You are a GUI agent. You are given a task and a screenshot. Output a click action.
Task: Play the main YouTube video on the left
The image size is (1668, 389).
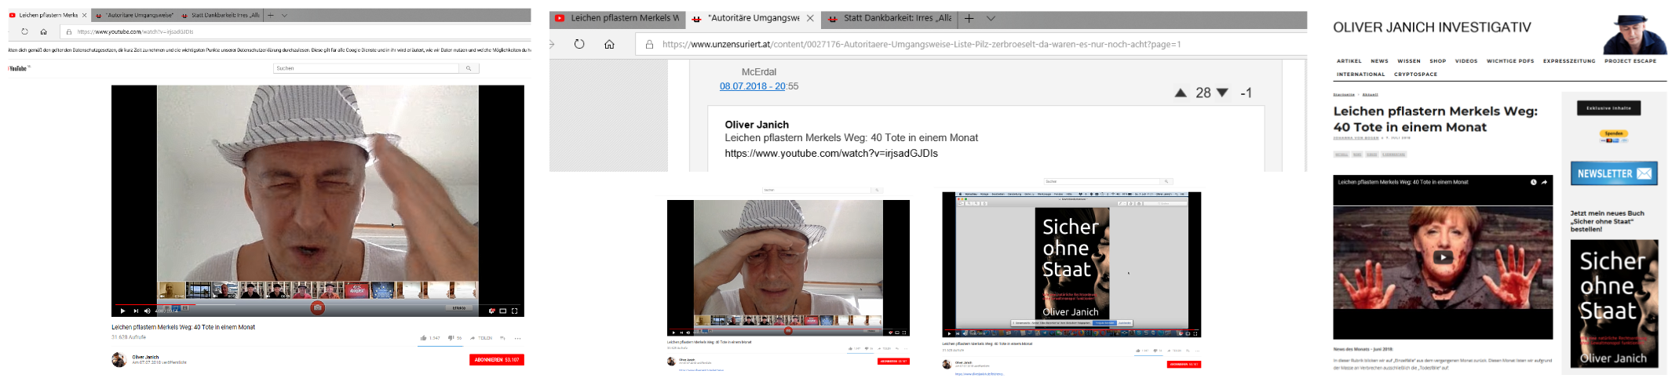[122, 311]
